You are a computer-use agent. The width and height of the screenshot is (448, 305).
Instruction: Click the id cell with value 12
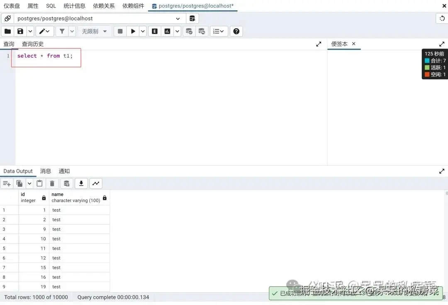pyautogui.click(x=34, y=258)
